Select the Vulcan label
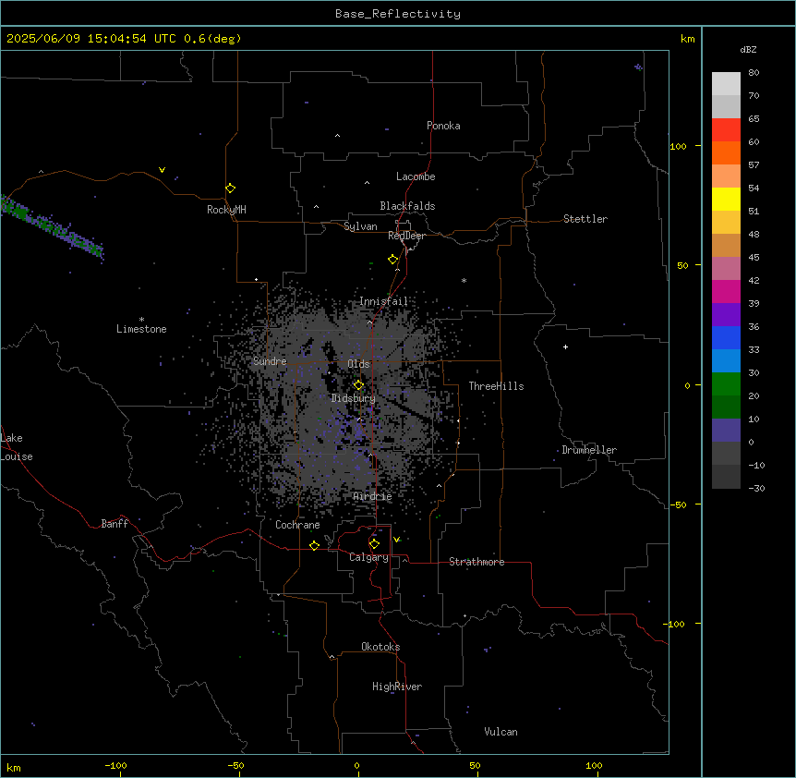Image resolution: width=796 pixels, height=778 pixels. coord(501,732)
